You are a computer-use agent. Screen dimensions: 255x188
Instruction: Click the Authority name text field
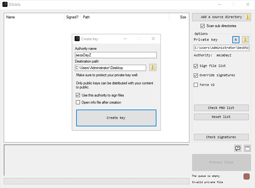(x=116, y=55)
